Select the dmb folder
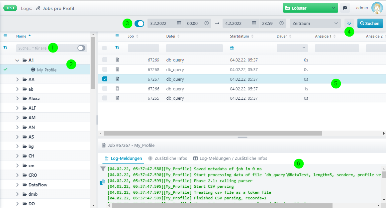Viewport: 386px width, 208px height. [x=45, y=194]
